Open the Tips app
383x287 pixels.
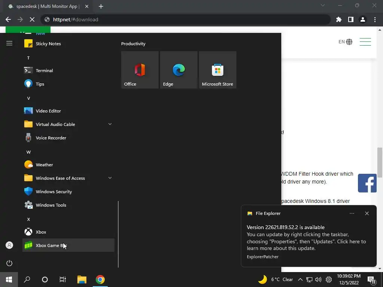(x=68, y=84)
